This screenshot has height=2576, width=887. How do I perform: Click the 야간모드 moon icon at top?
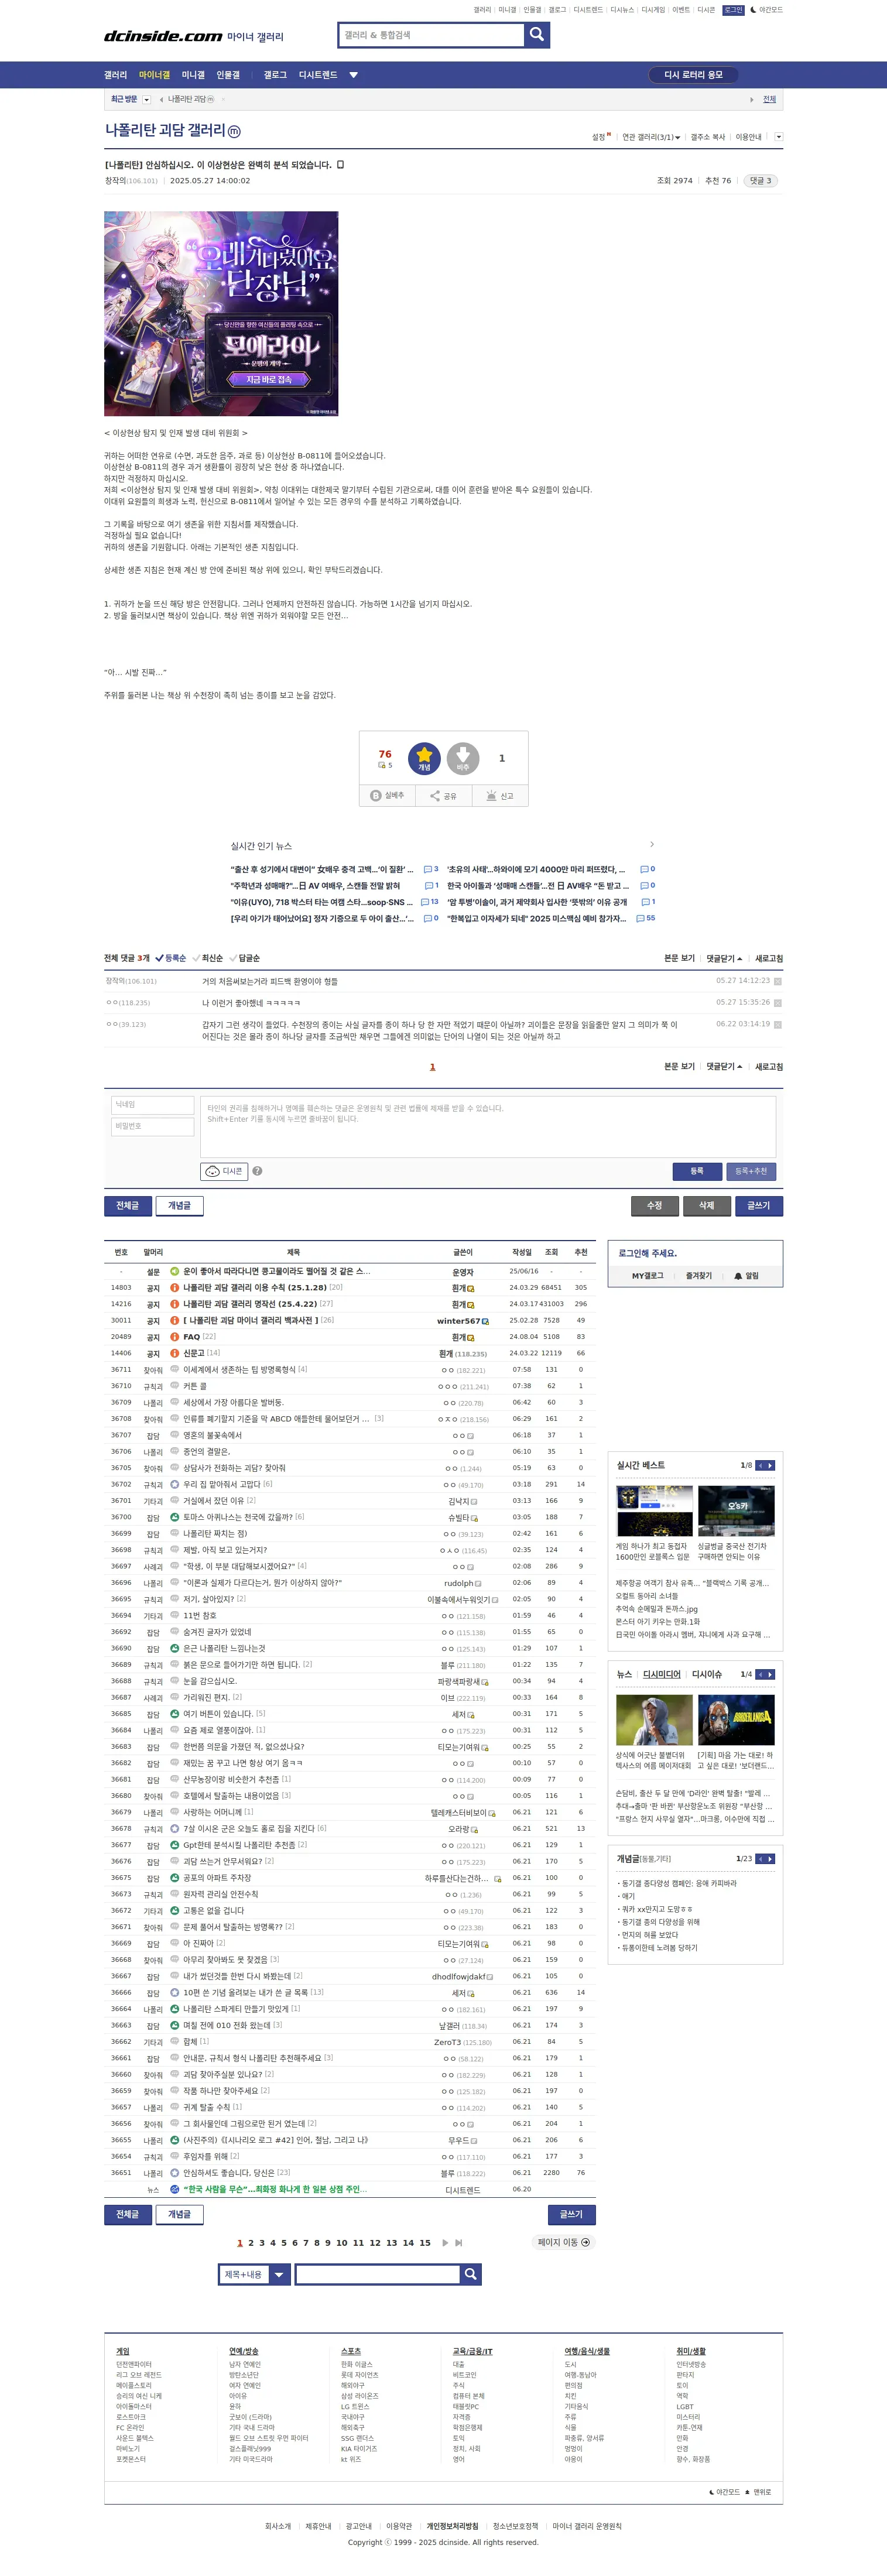click(x=752, y=10)
